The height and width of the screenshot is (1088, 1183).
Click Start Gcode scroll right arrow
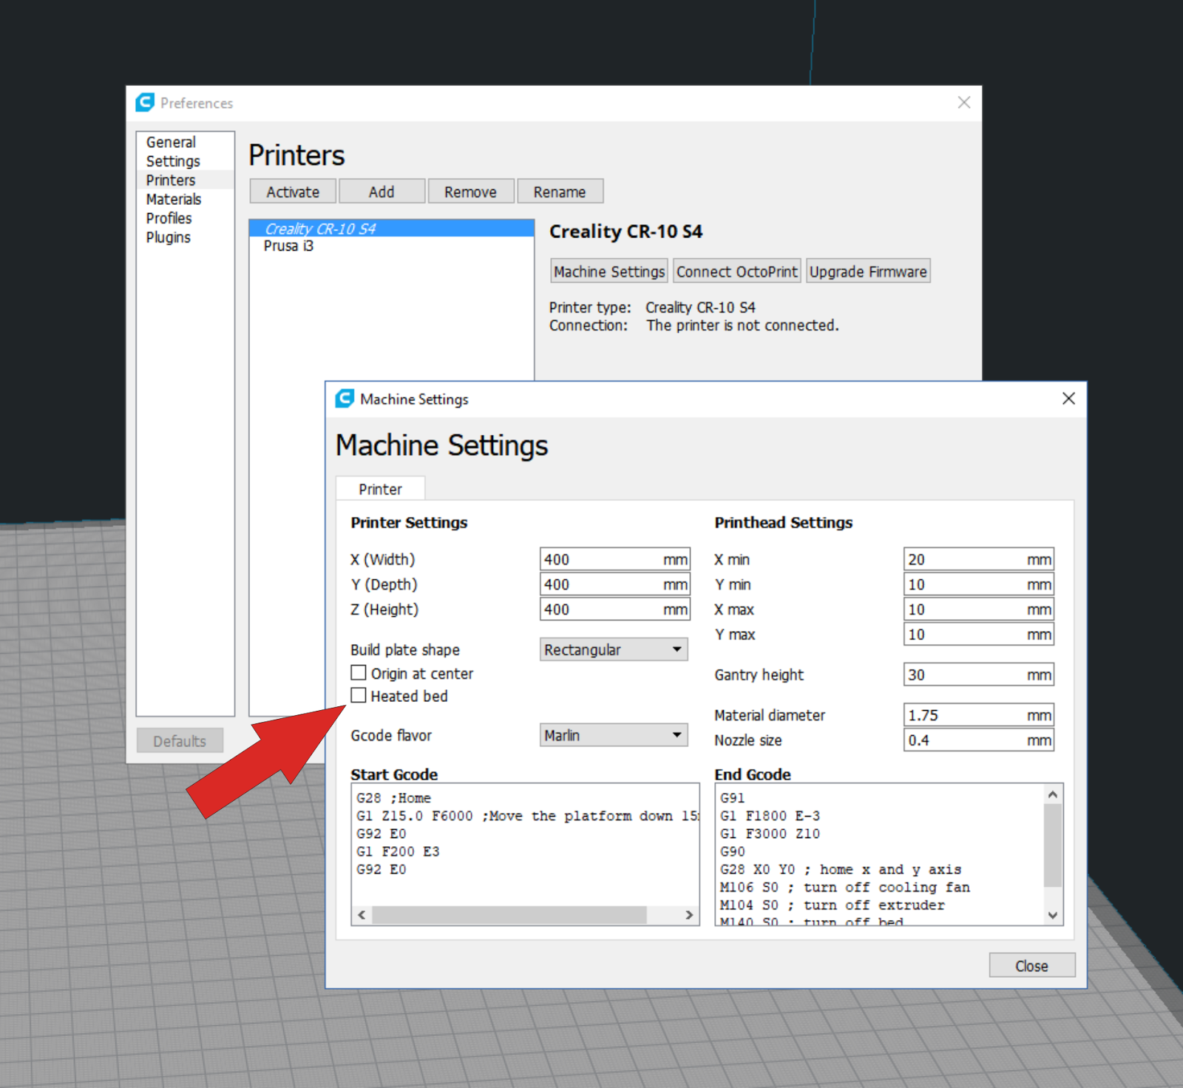tap(689, 915)
